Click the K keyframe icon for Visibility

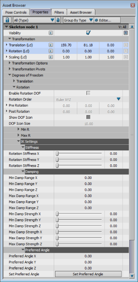tap(51, 33)
